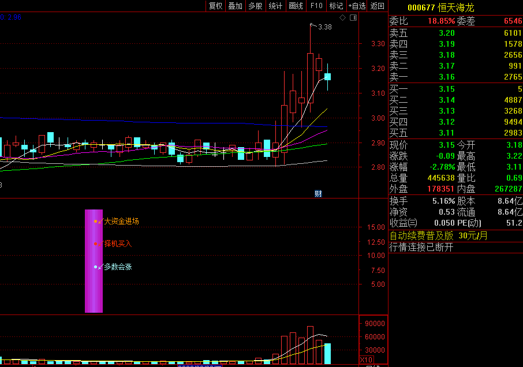Click the latest cyan volume bar
Screen dimensions: 523x367
click(327, 354)
